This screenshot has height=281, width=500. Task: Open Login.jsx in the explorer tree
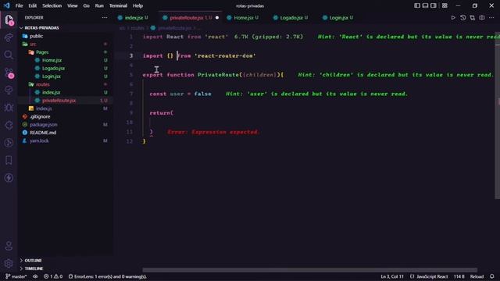(x=52, y=76)
